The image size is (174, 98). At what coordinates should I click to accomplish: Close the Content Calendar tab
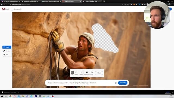pyautogui.click(x=101, y=1)
